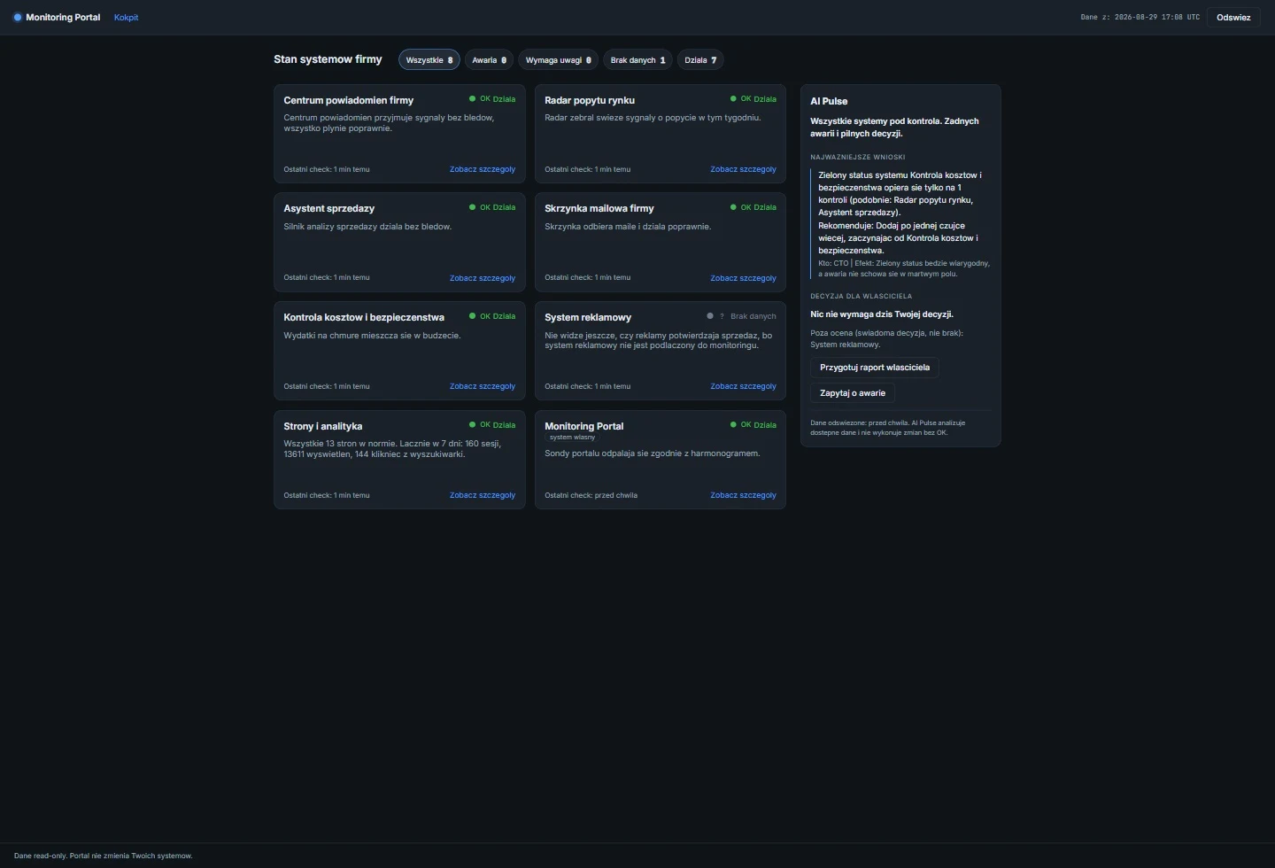Click the Centrum powiadomien firmy card title
The image size is (1275, 868).
pos(349,100)
